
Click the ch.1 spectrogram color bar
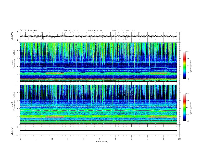click(x=184, y=65)
